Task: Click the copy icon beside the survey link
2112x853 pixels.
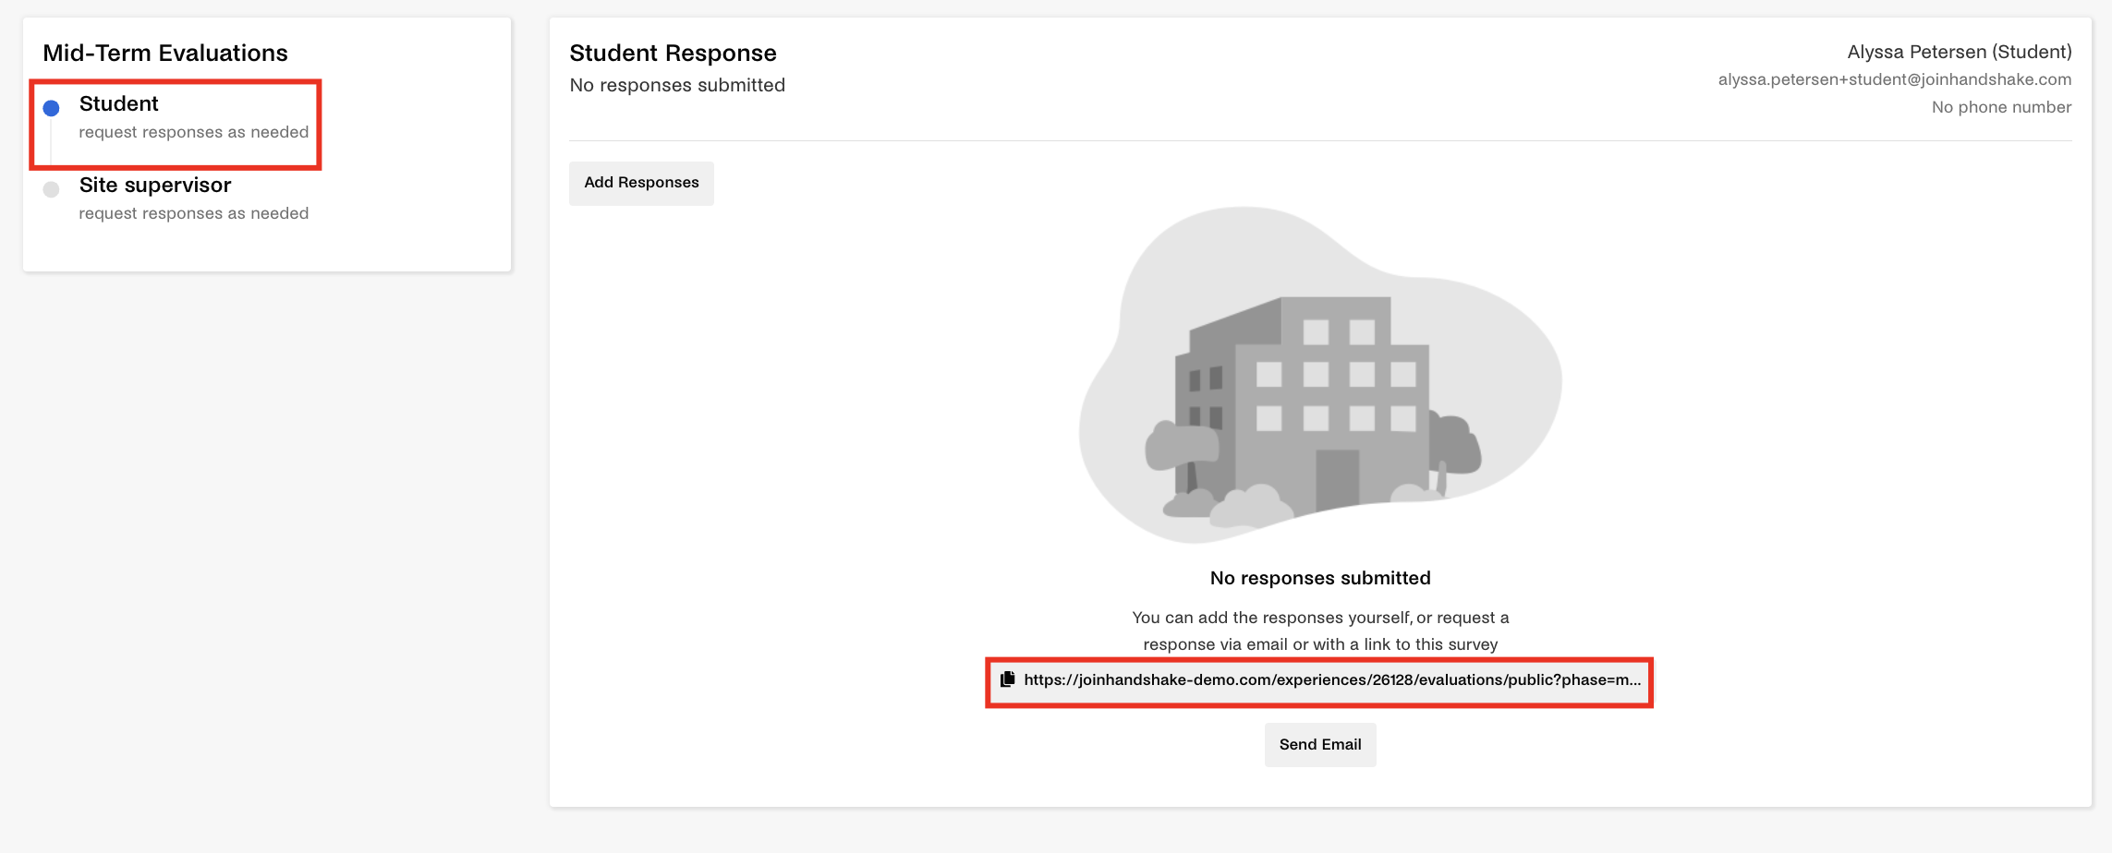Action: click(x=1007, y=679)
